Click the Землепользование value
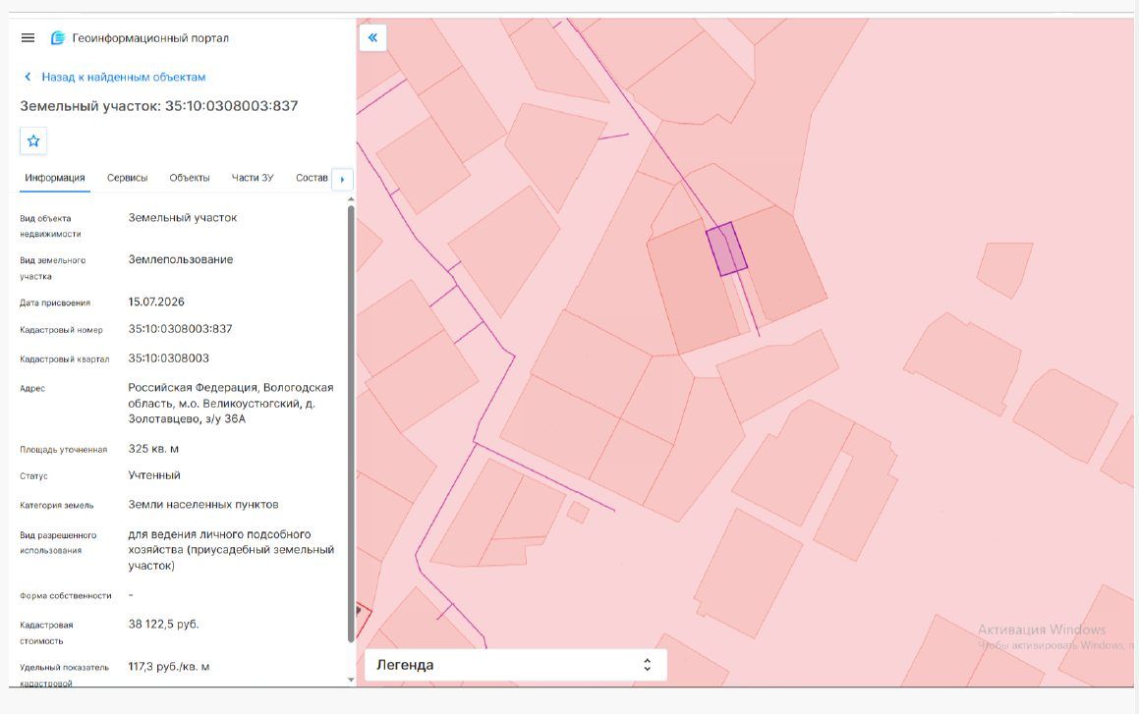The width and height of the screenshot is (1139, 714). pyautogui.click(x=181, y=259)
